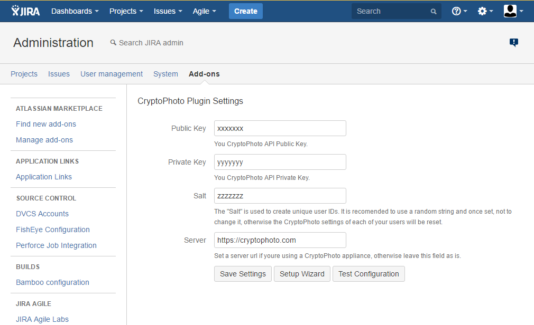Screen dimensions: 534x325
Task: Click the server url help text
Action: [337, 256]
